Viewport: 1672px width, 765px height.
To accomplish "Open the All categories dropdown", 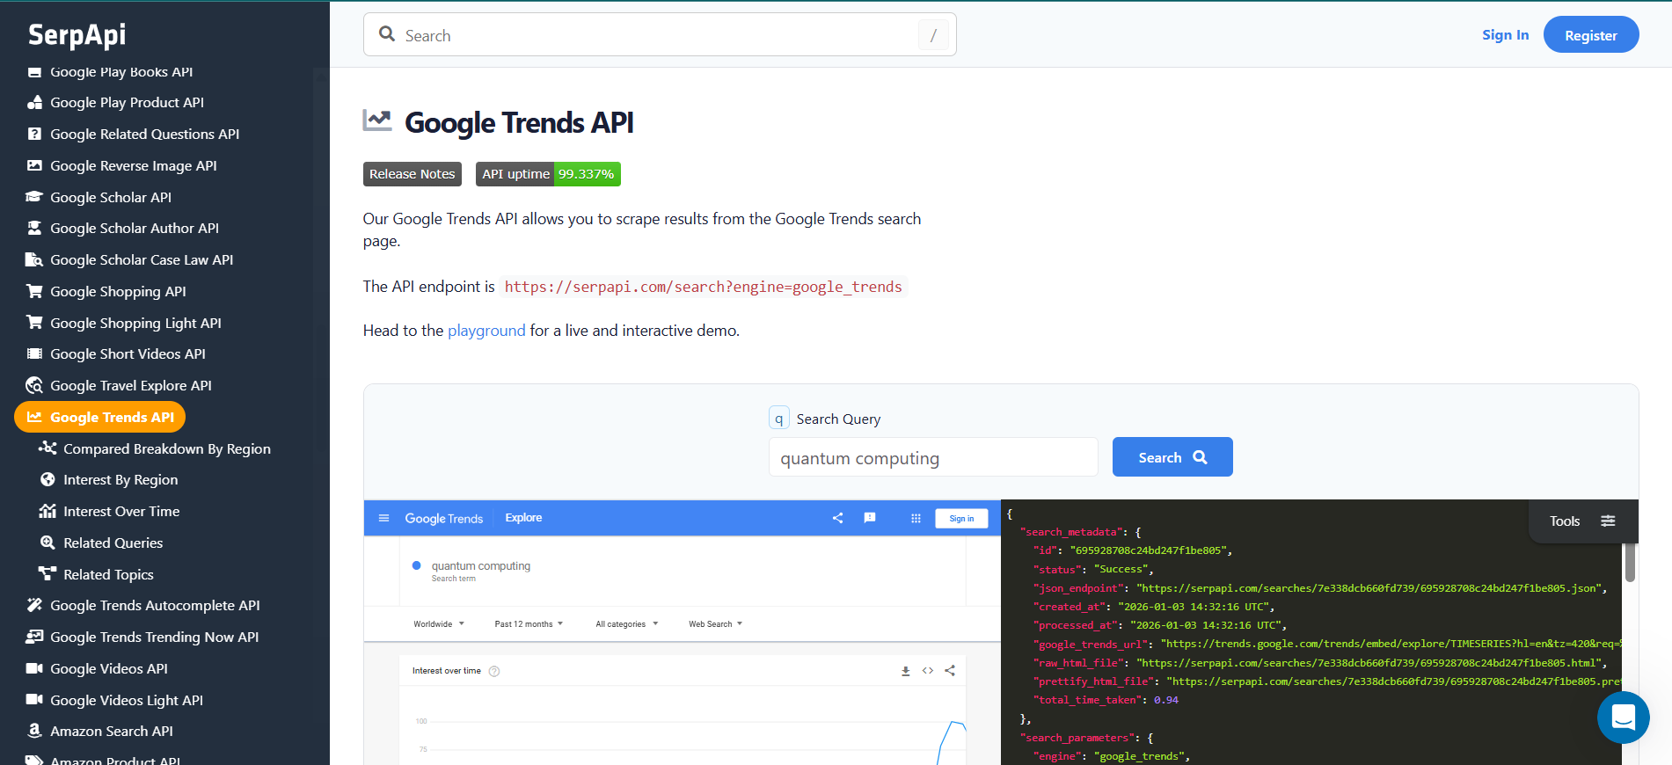I will (626, 624).
